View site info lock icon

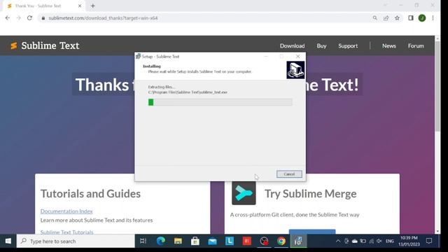pos(43,18)
